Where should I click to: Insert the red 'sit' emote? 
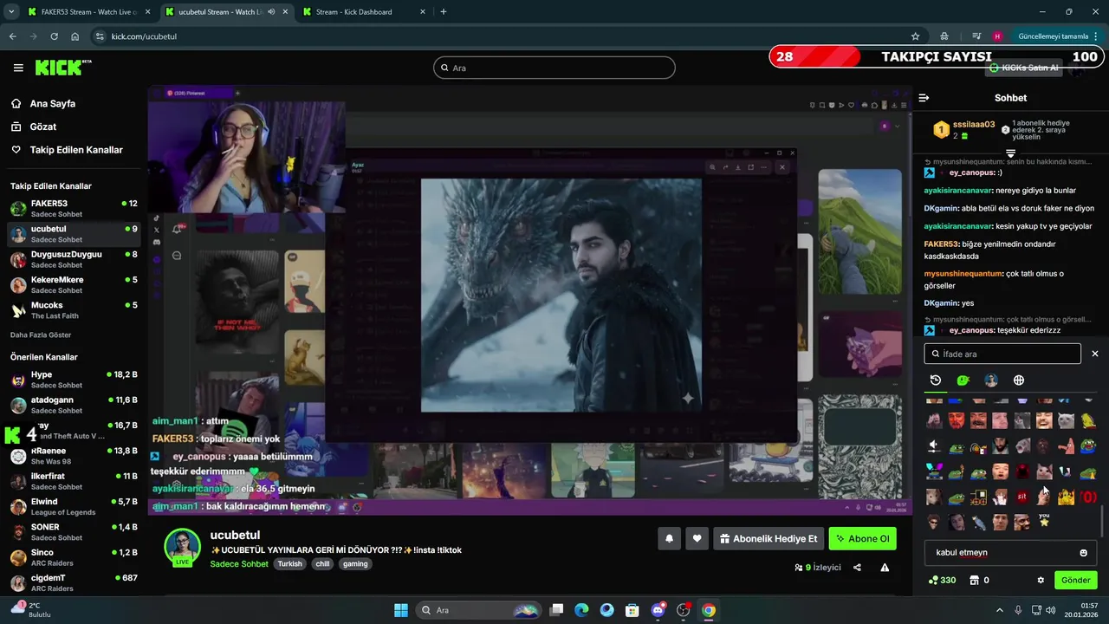click(1022, 497)
